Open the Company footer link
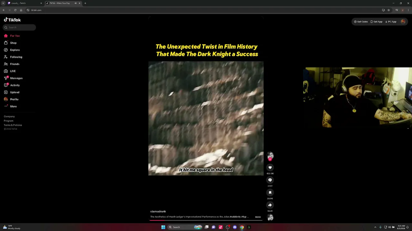Viewport: 412px width, 231px height. point(9,116)
